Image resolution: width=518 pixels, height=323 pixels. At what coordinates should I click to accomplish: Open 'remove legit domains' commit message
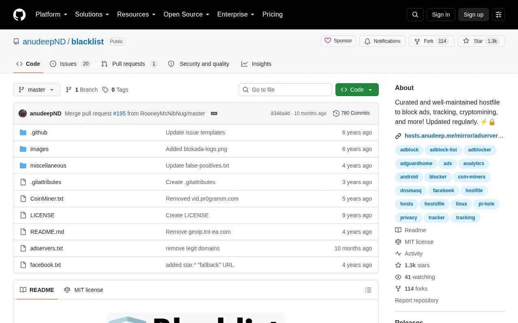coord(193,248)
